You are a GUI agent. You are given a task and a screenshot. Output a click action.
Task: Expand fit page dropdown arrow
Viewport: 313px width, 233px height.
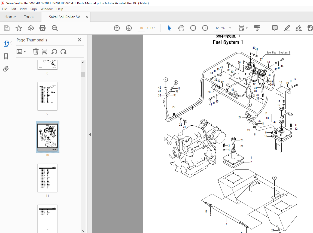pos(247,28)
